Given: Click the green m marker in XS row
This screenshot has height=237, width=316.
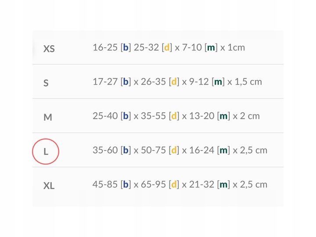Looking at the screenshot, I should tap(211, 47).
